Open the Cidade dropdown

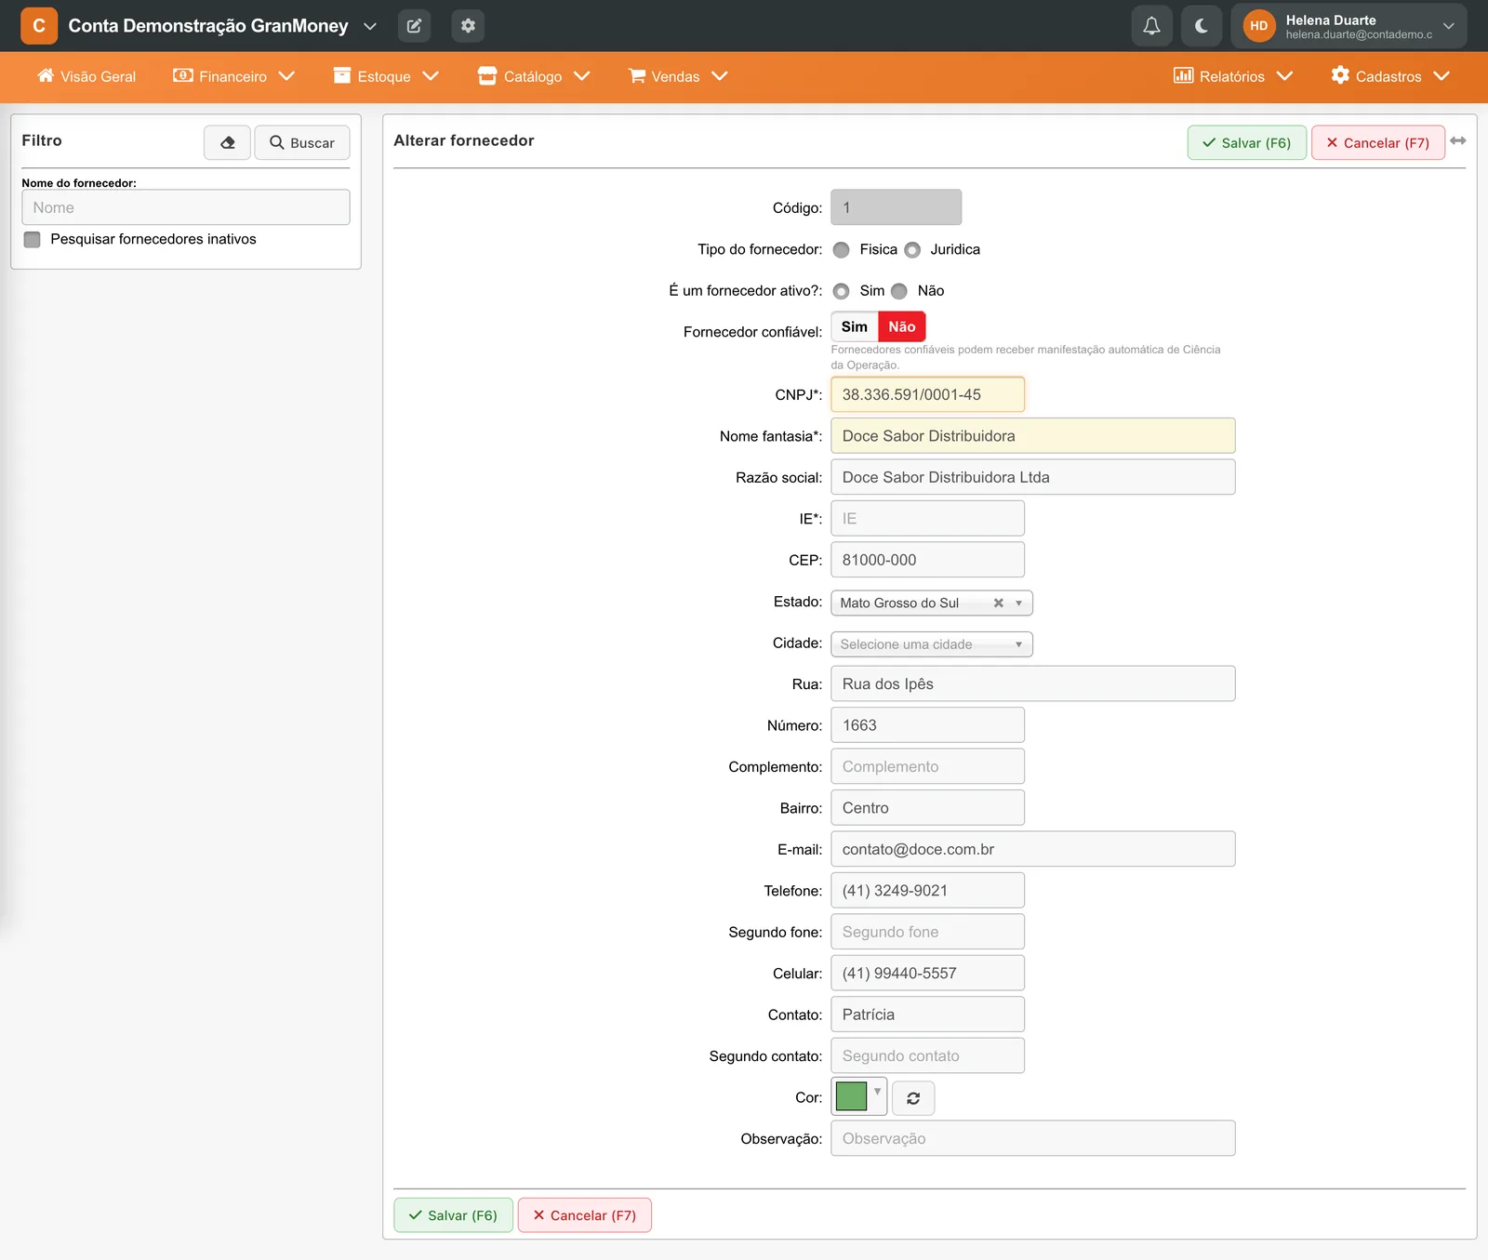coord(932,644)
